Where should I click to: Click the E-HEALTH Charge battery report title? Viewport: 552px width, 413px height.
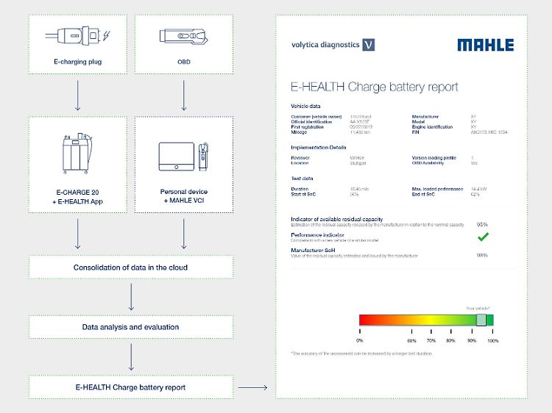[x=375, y=87]
